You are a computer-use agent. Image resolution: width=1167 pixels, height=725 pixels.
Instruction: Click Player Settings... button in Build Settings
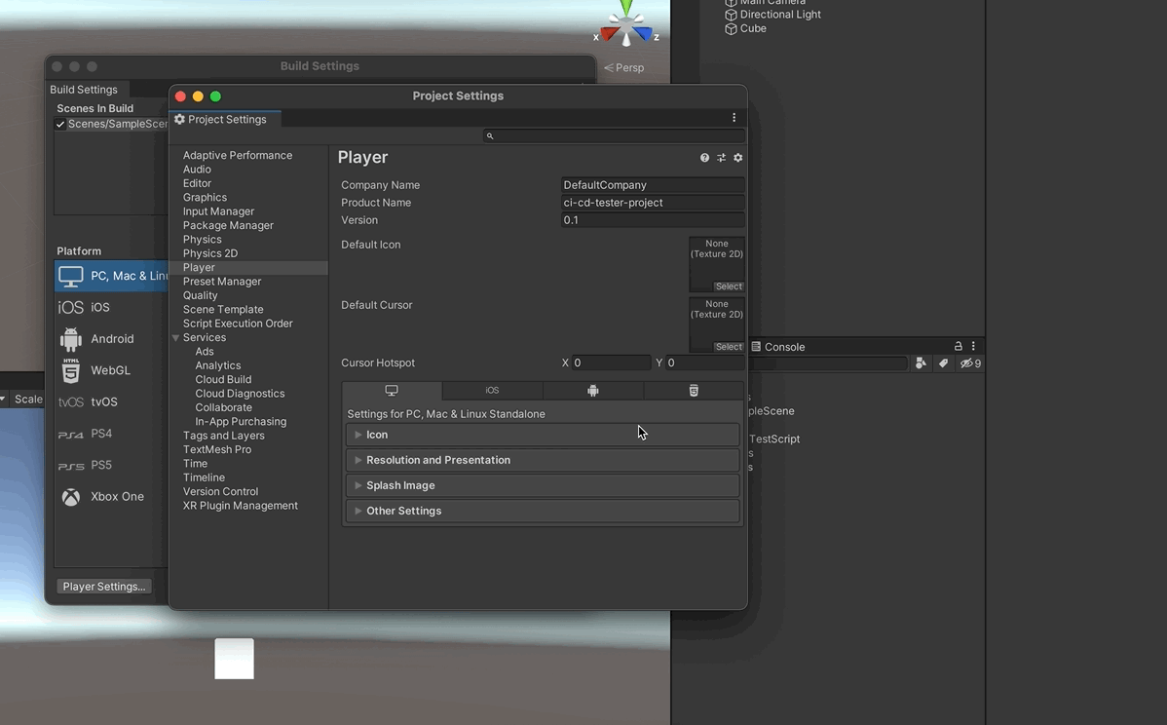click(104, 587)
